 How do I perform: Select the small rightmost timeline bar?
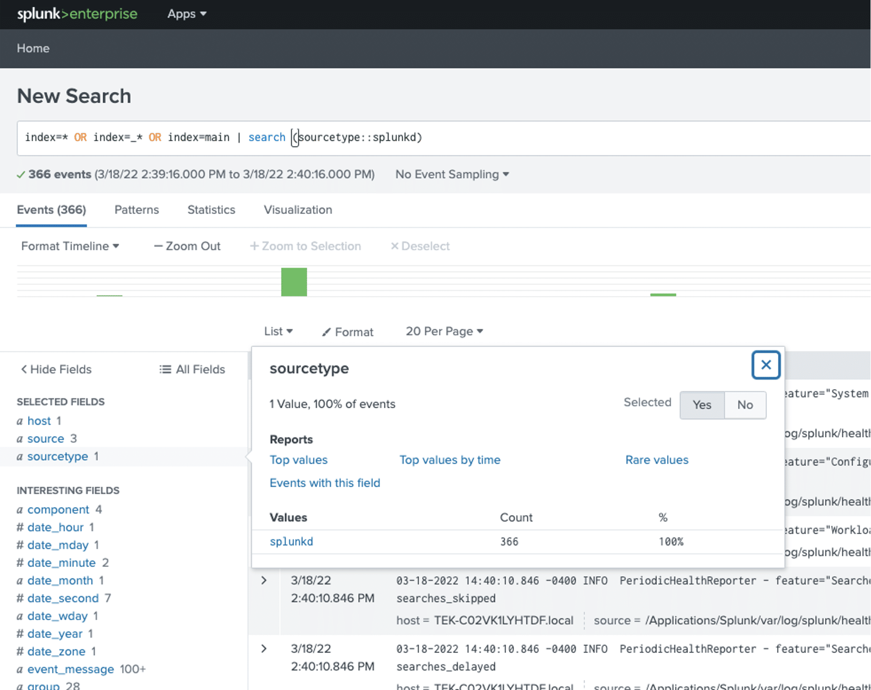(663, 295)
